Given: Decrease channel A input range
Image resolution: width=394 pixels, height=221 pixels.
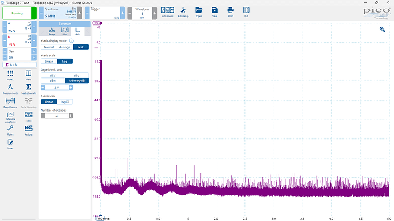Looking at the screenshot, I should (5, 27).
